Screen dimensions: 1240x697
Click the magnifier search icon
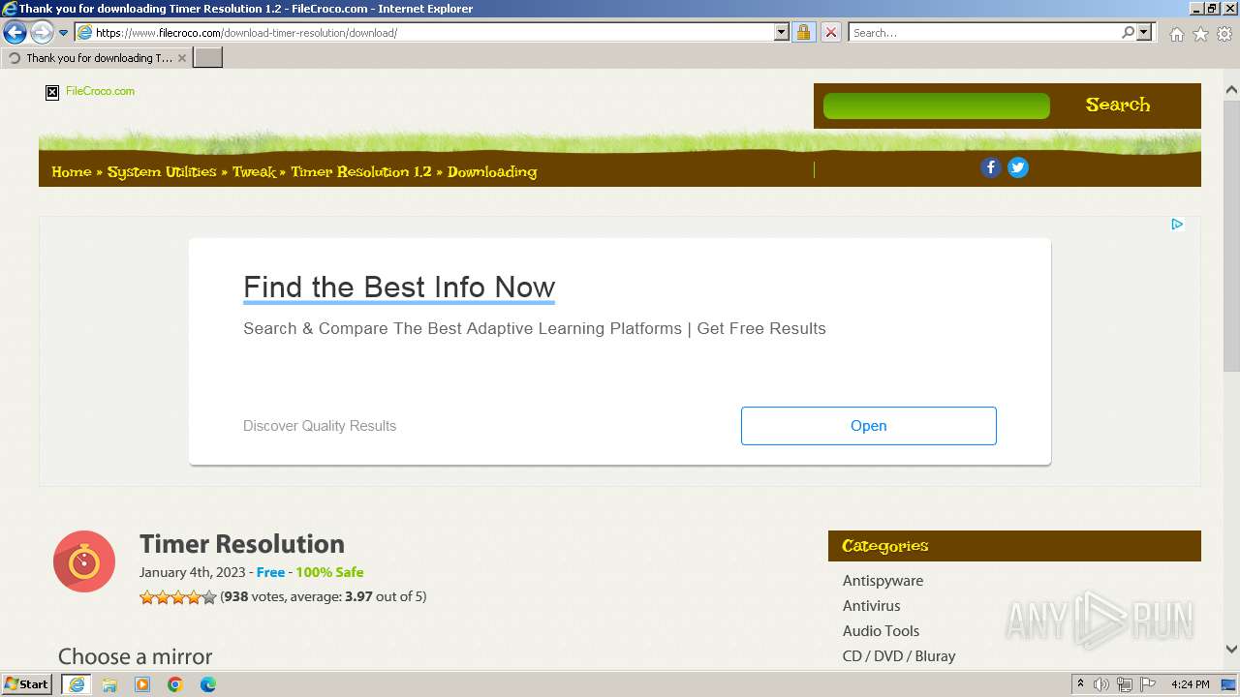(x=1128, y=33)
